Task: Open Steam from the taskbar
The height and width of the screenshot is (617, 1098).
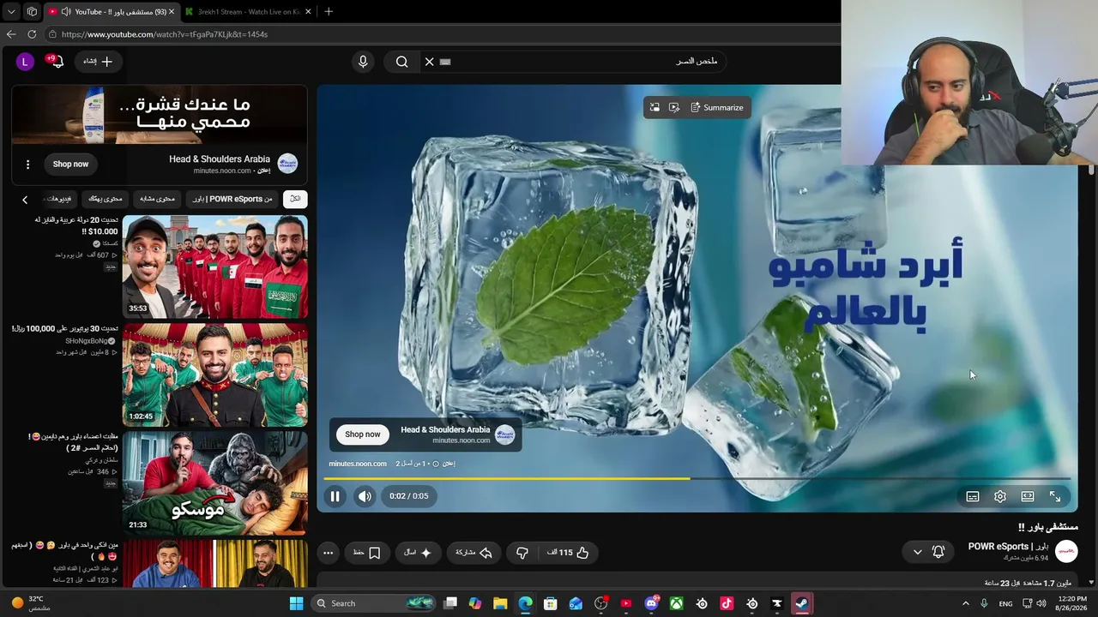Action: [801, 603]
